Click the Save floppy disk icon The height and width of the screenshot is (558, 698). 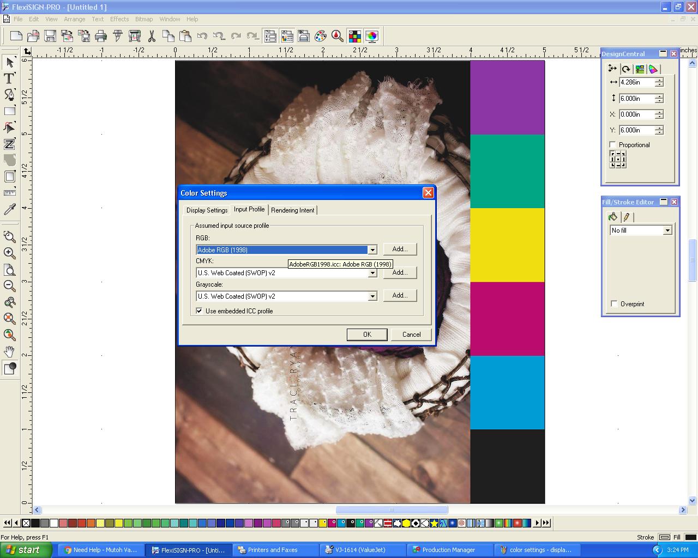pyautogui.click(x=50, y=36)
